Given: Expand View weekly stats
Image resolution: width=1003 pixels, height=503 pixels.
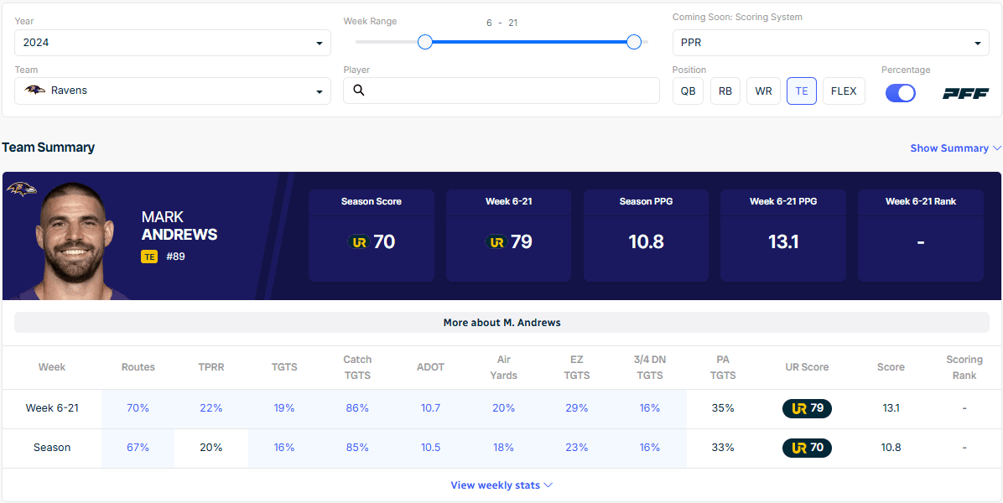Looking at the screenshot, I should click(x=502, y=485).
